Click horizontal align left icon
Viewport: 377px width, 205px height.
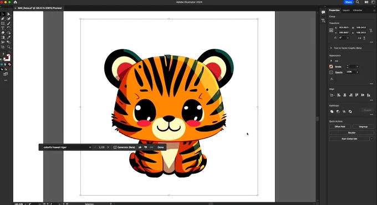click(339, 95)
